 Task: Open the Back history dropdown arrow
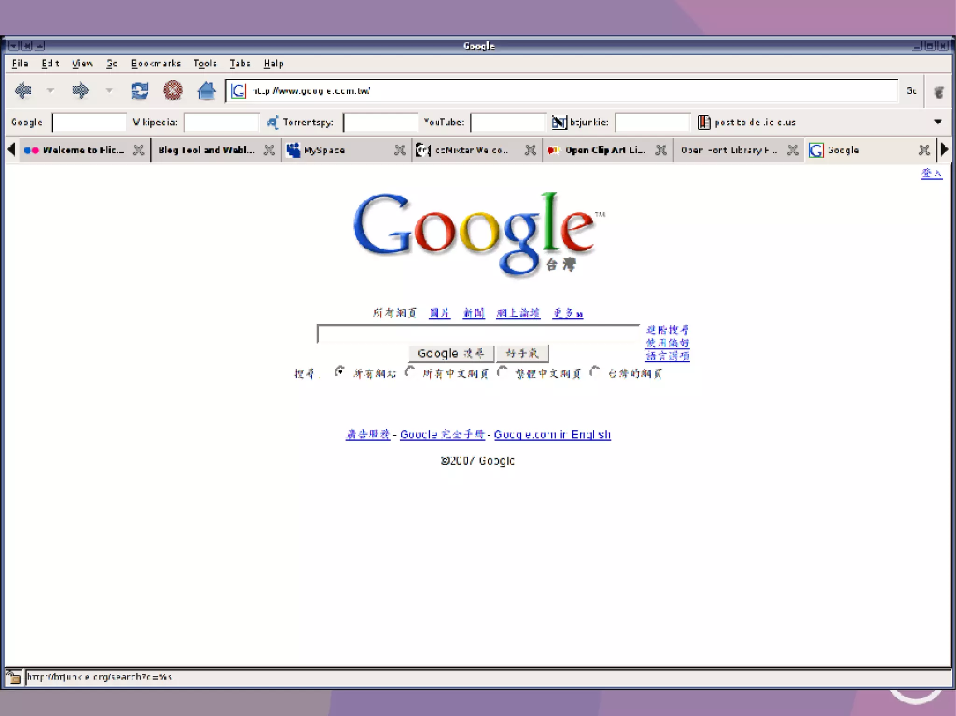click(x=50, y=90)
